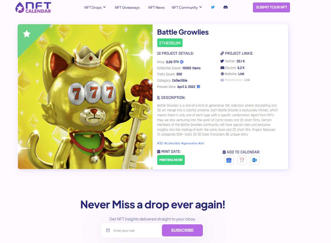The height and width of the screenshot is (243, 331).
Task: Open the Twitter 20.1 K project link
Action: [x=241, y=61]
